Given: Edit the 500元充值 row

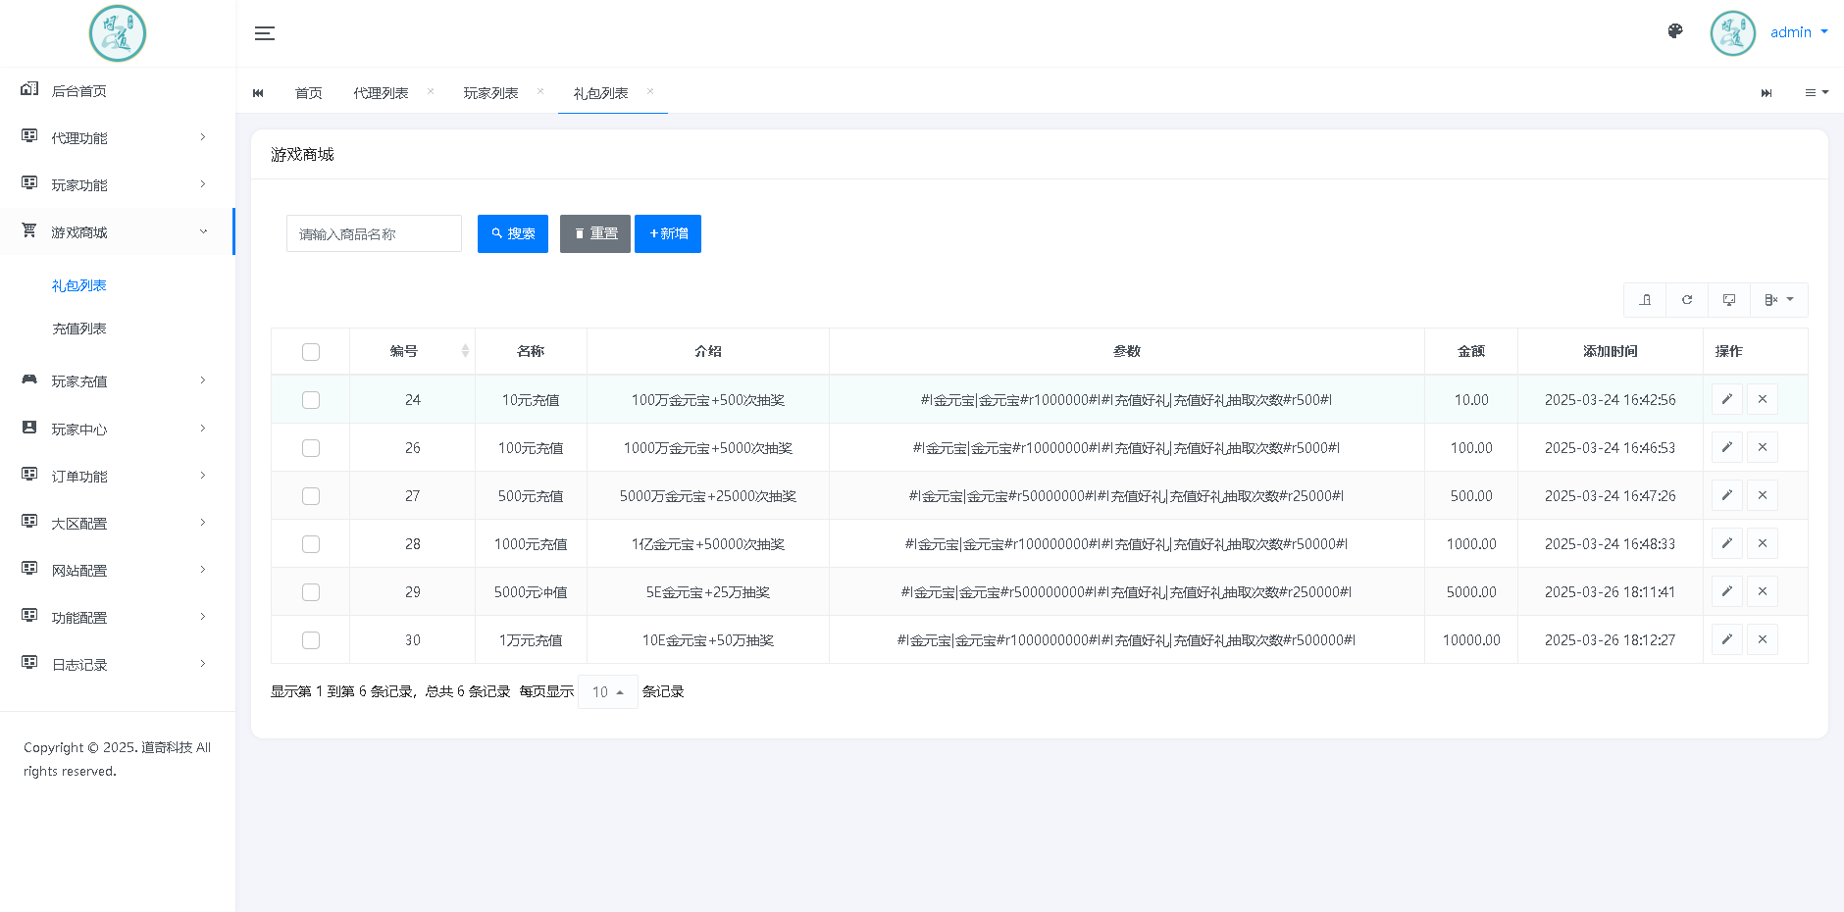Looking at the screenshot, I should coord(1727,495).
